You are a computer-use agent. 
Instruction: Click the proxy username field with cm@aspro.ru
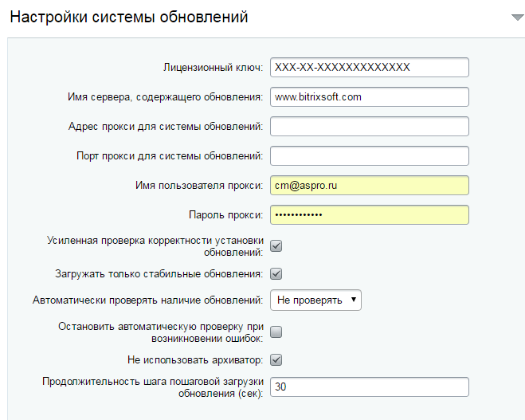pos(370,185)
